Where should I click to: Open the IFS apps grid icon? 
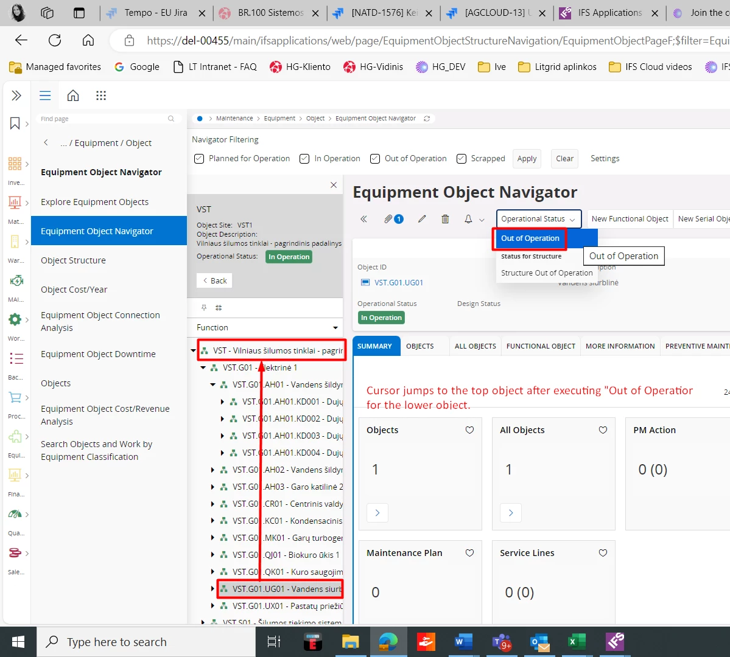(x=101, y=96)
